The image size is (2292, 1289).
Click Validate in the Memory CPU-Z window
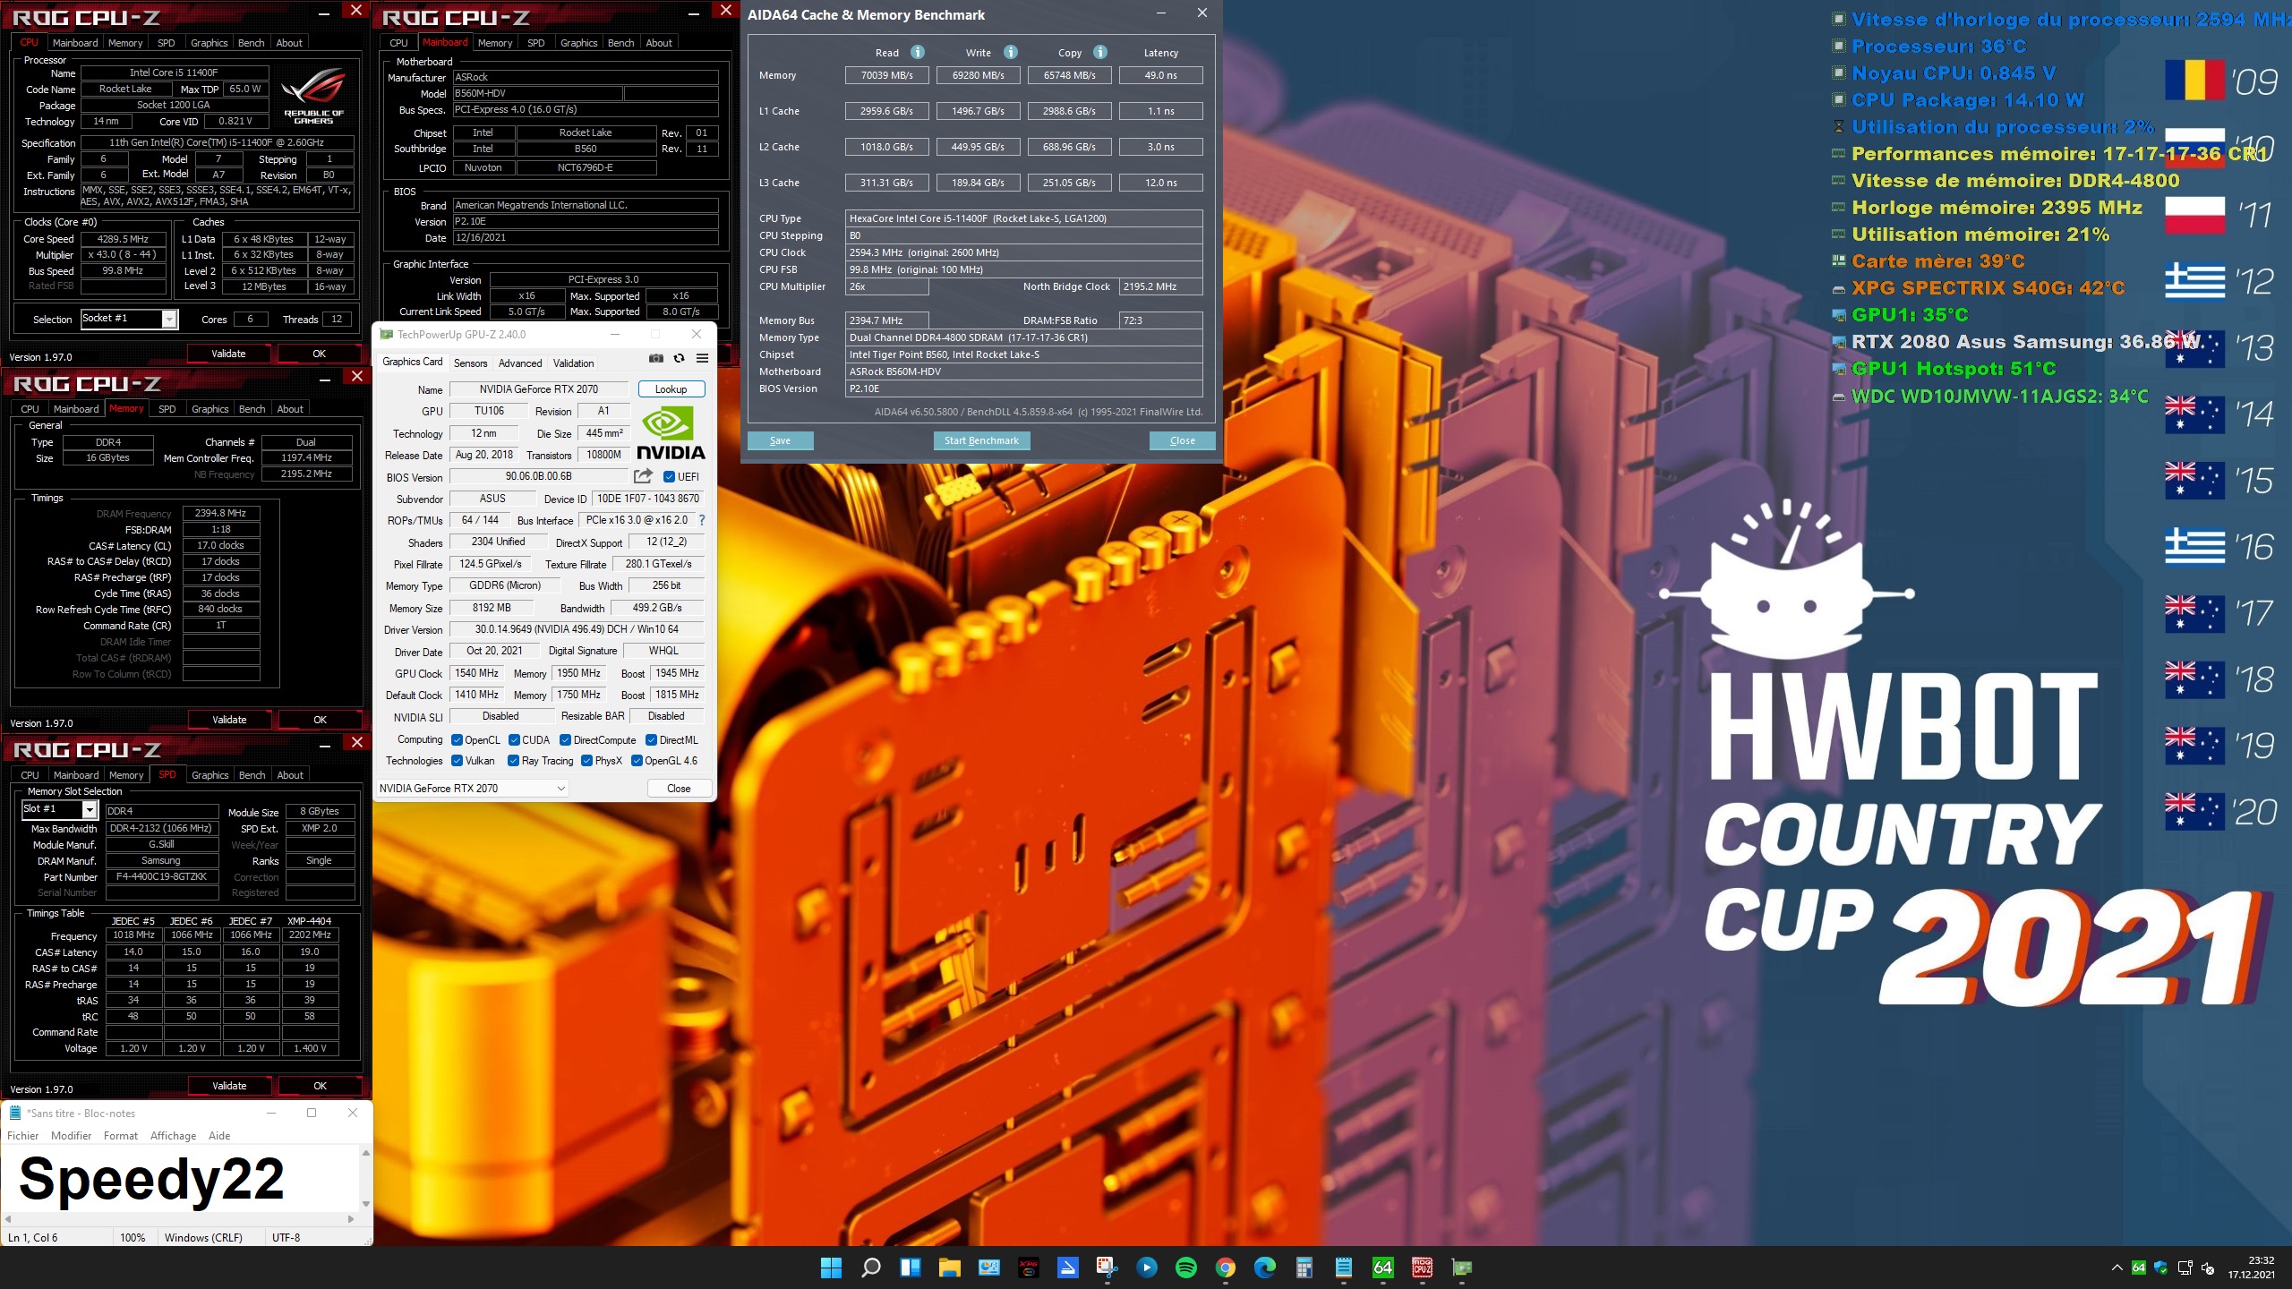229,719
